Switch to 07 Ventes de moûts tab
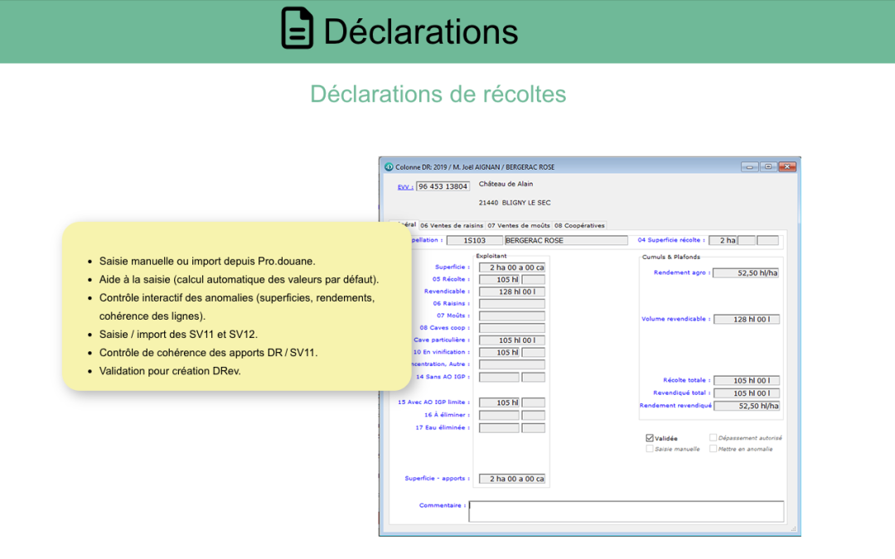The width and height of the screenshot is (895, 559). point(518,225)
